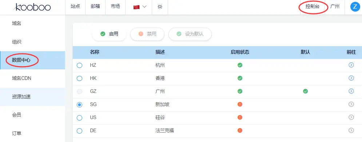This screenshot has height=142, width=362.
Task: Toggle the sun theme icon
Action: coord(160,7)
